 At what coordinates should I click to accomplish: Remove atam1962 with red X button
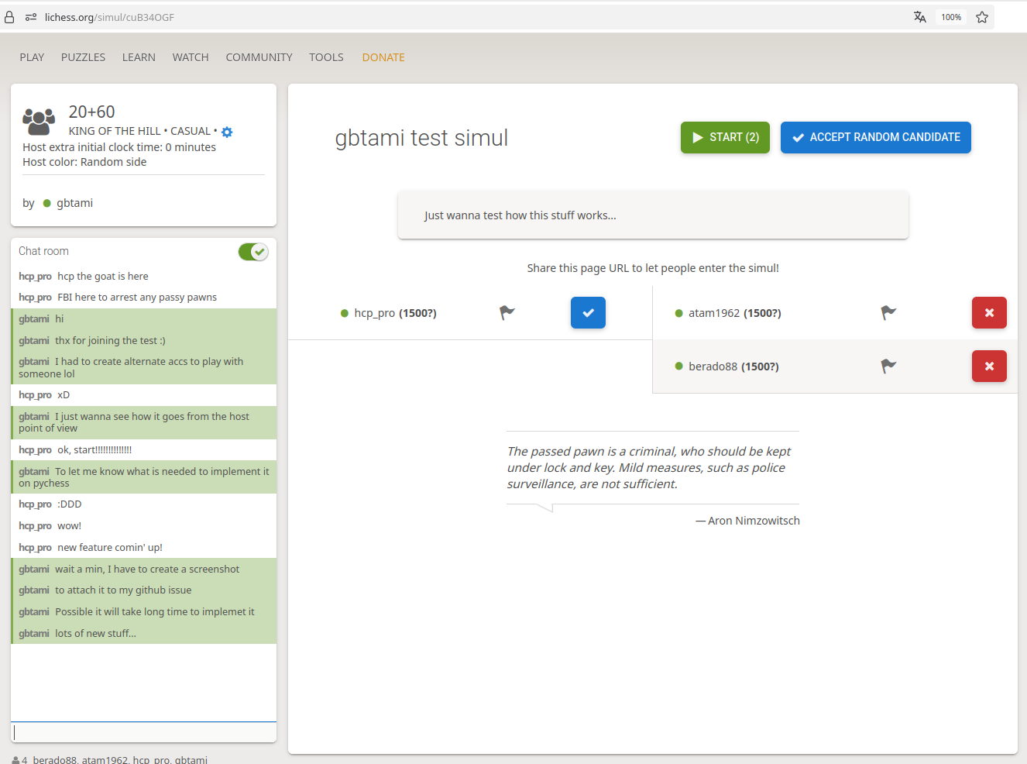(x=989, y=313)
